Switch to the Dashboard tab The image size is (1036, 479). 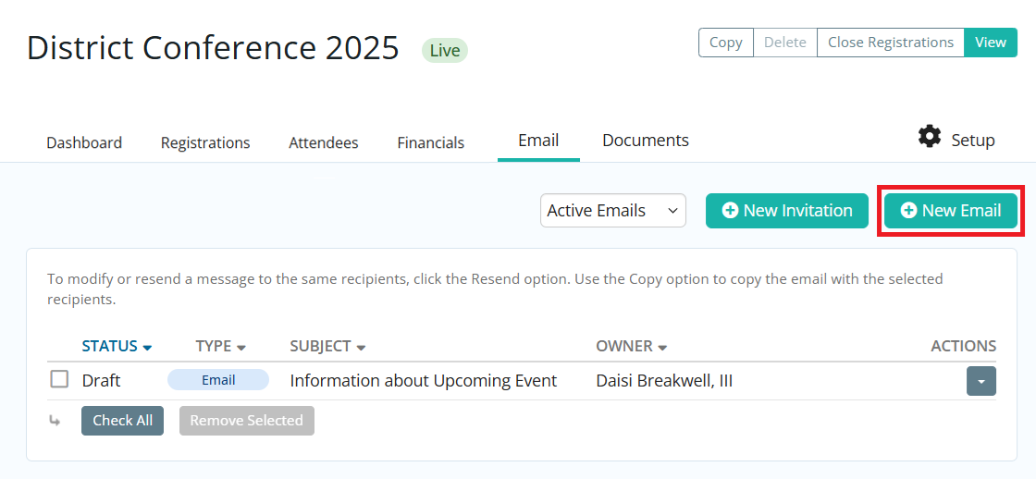pyautogui.click(x=84, y=142)
